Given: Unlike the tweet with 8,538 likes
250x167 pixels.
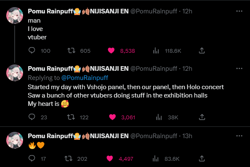Looking at the screenshot, I should 111,51.
